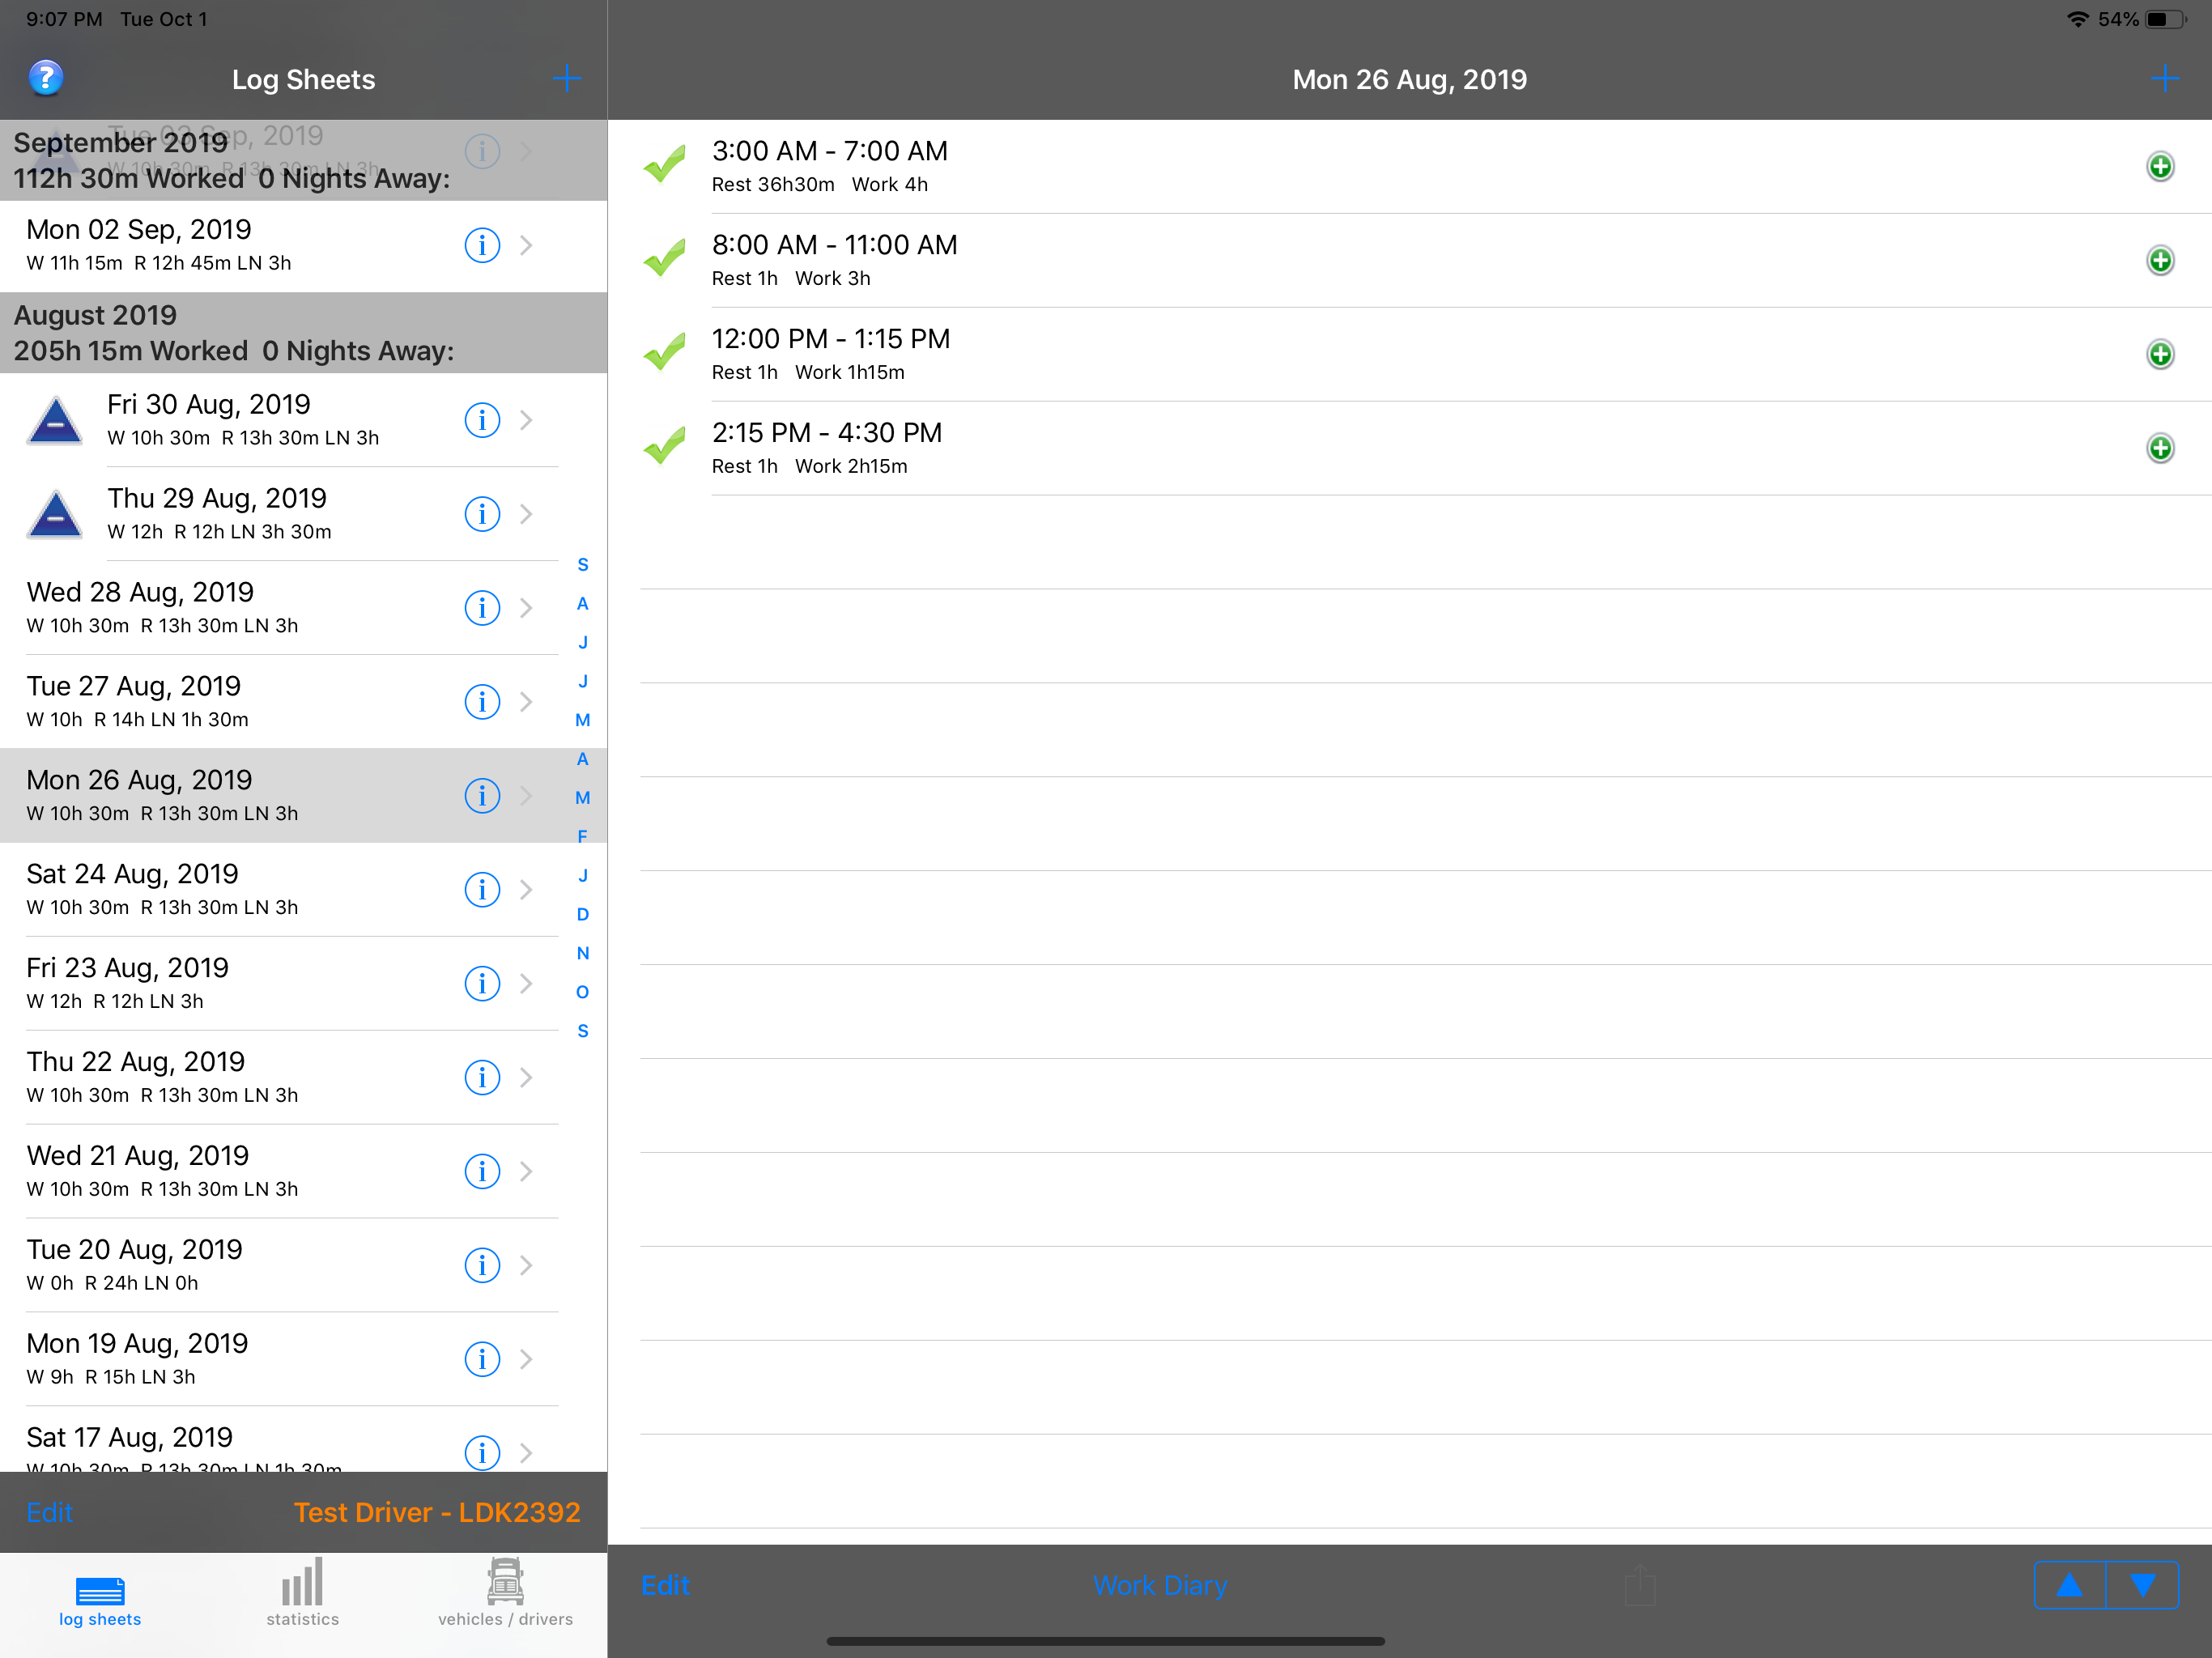
Task: Tap info icon for Sat 17 Aug, 2019
Action: point(482,1453)
